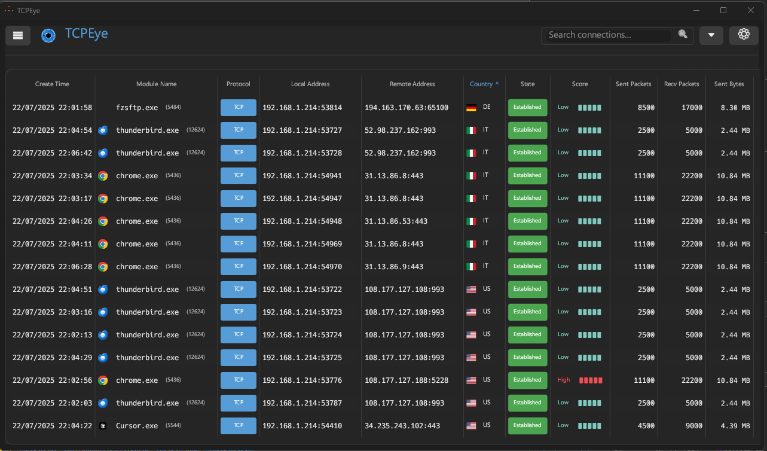Click TCP button in 22:02:56 chrome row
Viewport: 767px width, 451px height.
click(239, 380)
